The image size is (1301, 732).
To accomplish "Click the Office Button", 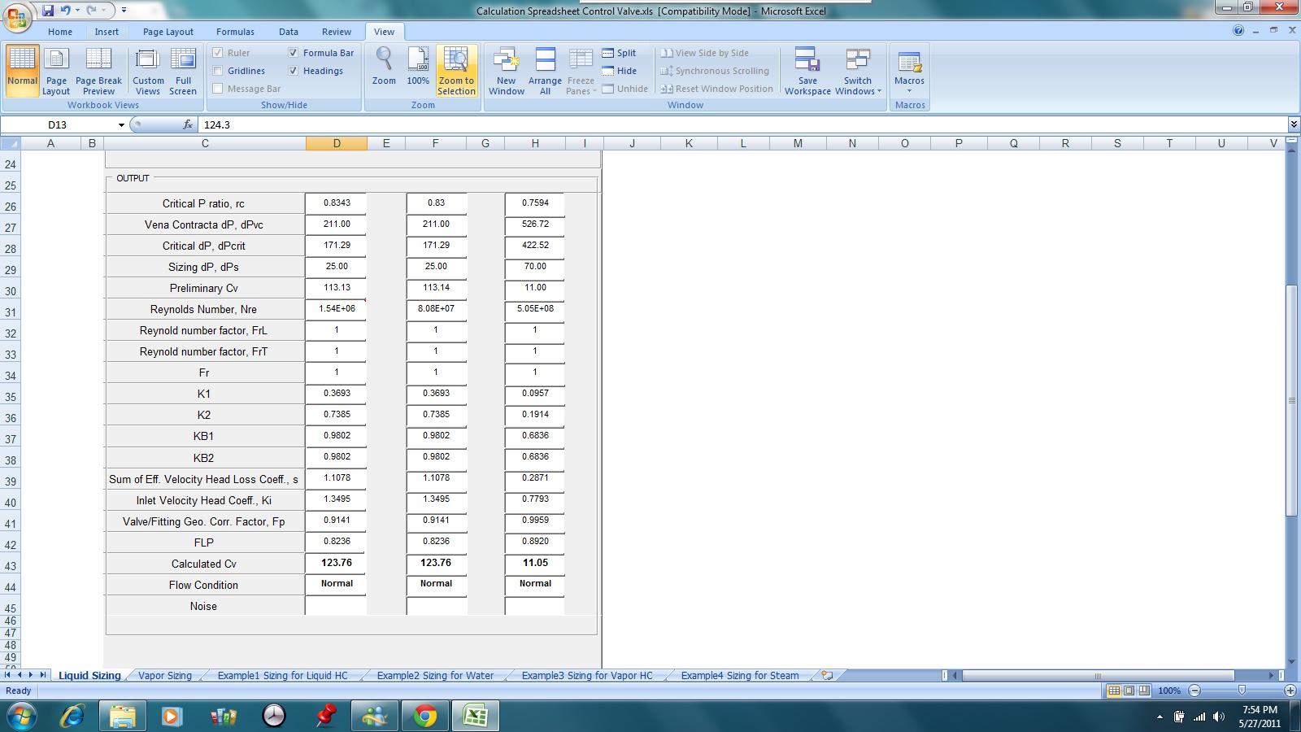I will (x=16, y=16).
